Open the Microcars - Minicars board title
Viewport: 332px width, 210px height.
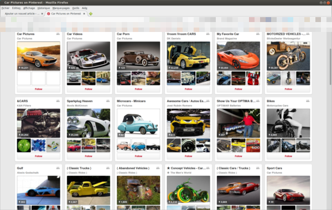[131, 101]
